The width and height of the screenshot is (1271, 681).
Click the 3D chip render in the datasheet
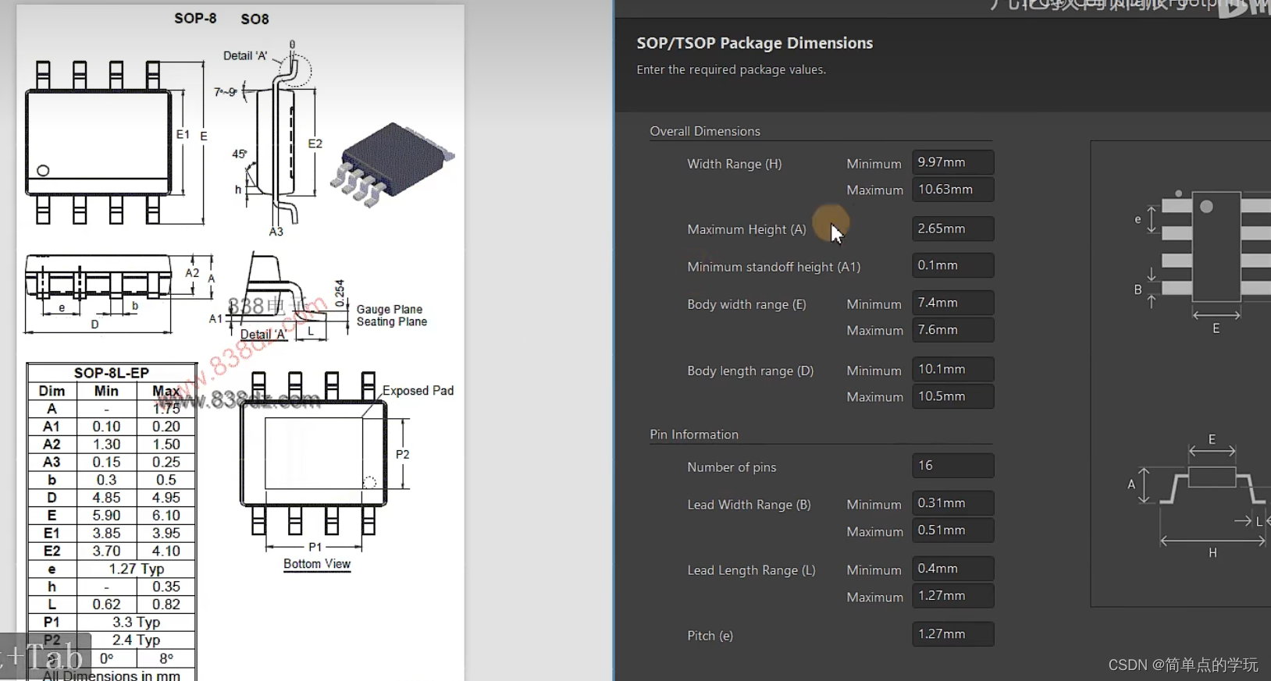(x=393, y=164)
